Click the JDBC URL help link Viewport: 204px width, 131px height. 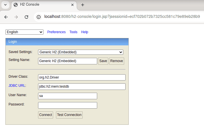[17, 86]
